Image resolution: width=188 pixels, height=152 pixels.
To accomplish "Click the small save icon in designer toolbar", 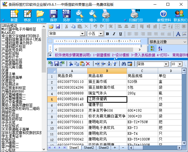I will click(58, 26).
